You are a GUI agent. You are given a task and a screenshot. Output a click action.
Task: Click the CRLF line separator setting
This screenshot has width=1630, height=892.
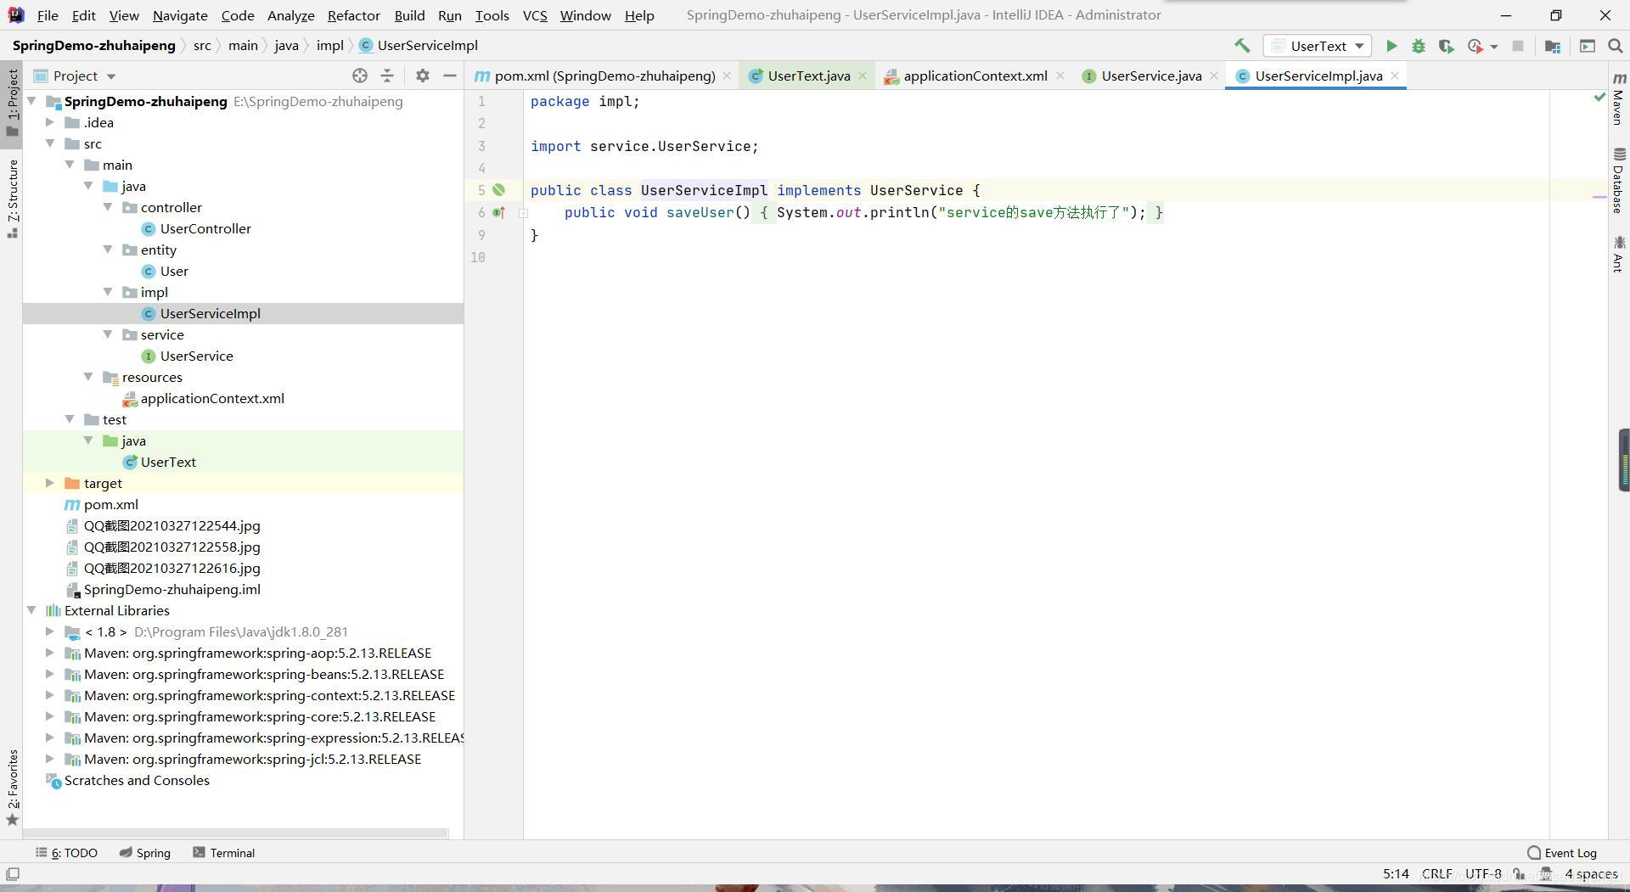pyautogui.click(x=1436, y=873)
